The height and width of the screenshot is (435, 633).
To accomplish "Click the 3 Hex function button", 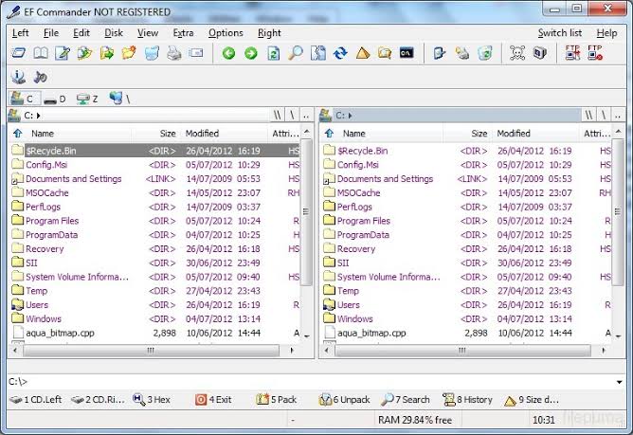I will pos(152,399).
